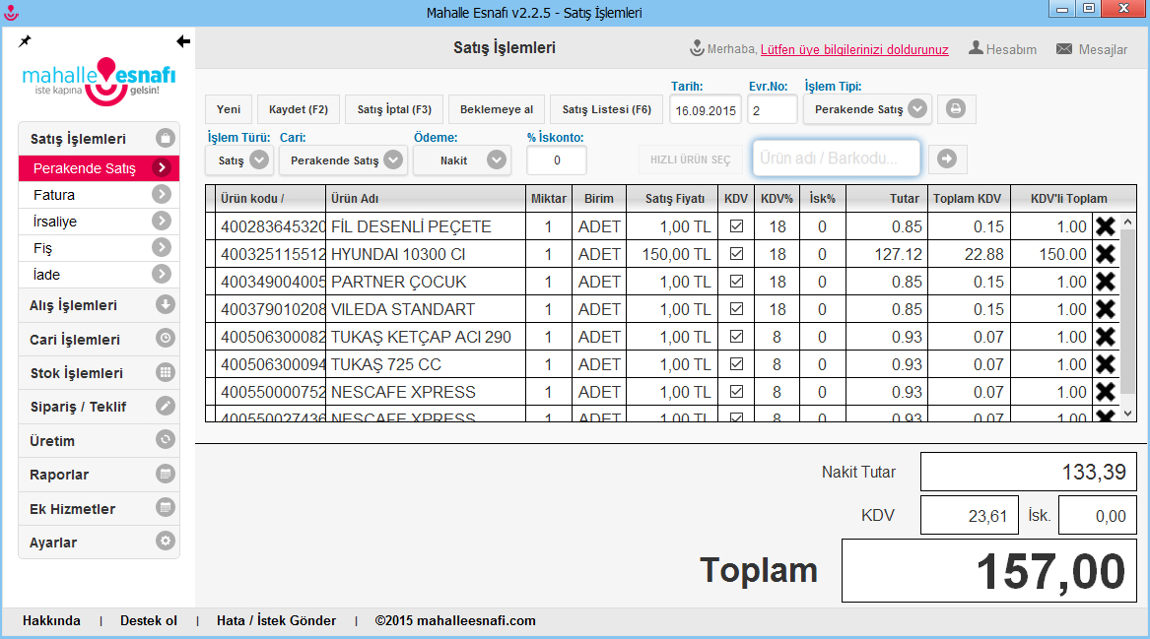
Task: Open Hesabım account icon
Action: (x=976, y=48)
